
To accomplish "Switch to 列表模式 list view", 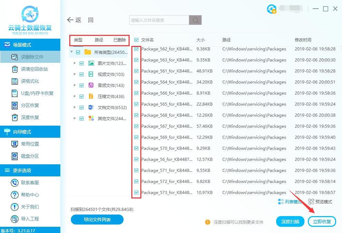I will point(290,202).
